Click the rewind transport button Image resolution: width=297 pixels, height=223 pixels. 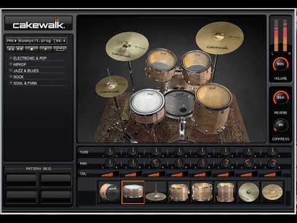click(11, 49)
